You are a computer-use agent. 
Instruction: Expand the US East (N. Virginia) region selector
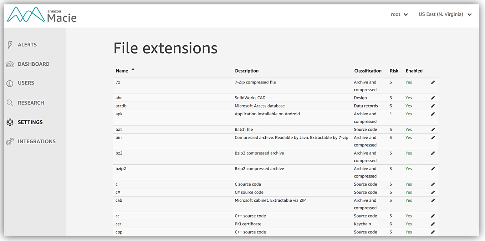tap(445, 14)
